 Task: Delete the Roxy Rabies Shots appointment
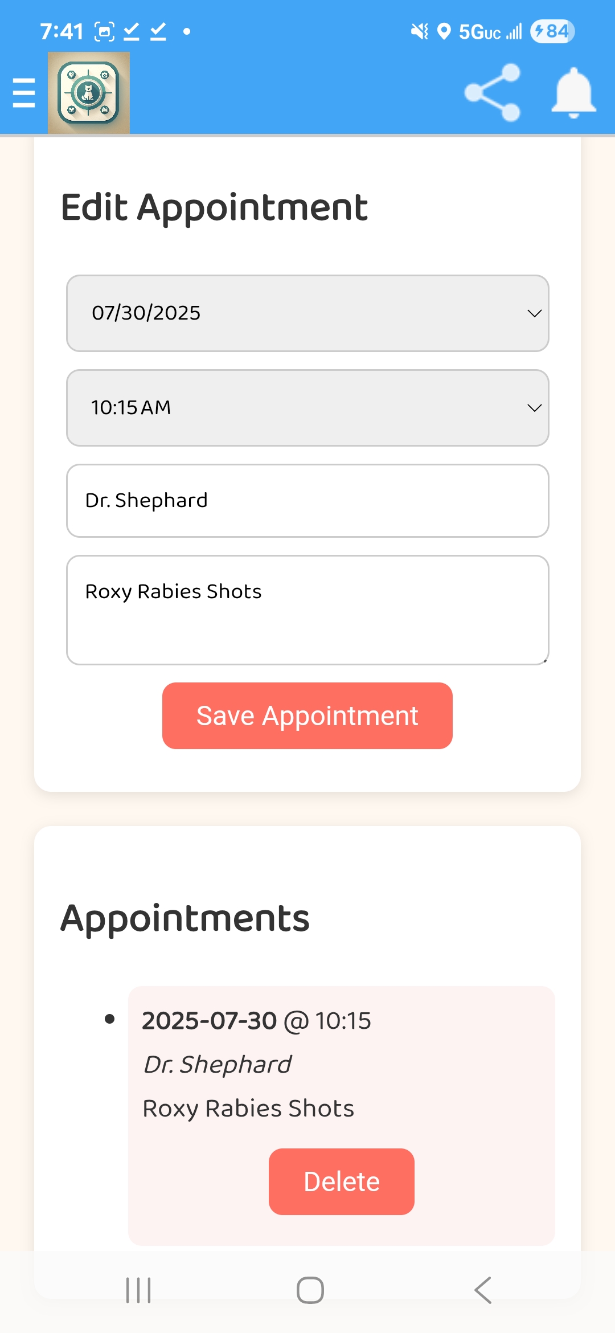(342, 1181)
